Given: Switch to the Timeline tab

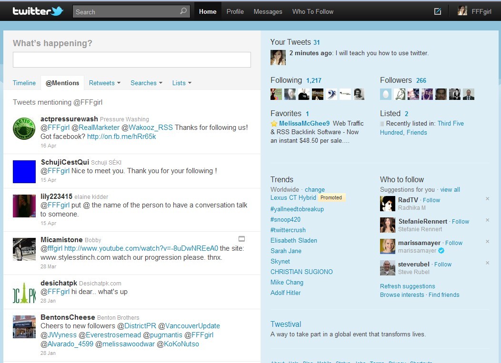Looking at the screenshot, I should 24,83.
